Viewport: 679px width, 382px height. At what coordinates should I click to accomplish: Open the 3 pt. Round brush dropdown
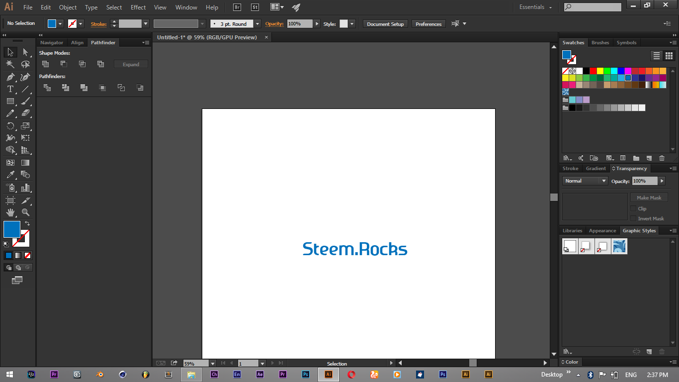257,23
